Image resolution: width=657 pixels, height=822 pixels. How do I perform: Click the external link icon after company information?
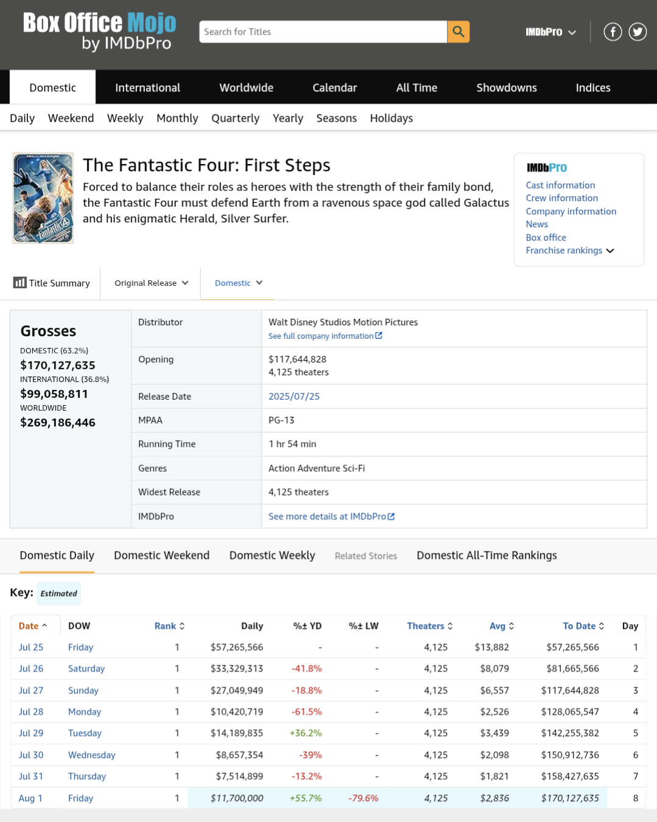379,336
